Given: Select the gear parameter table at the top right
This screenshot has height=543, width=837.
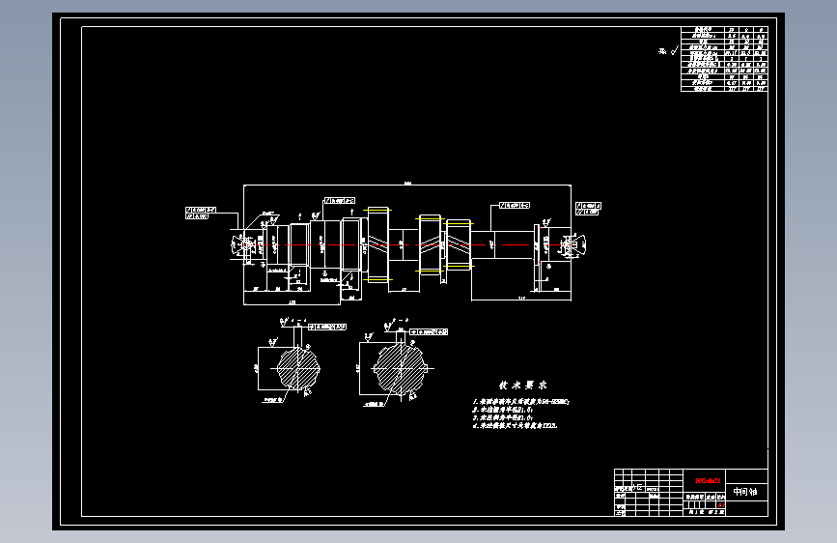Looking at the screenshot, I should [724, 59].
